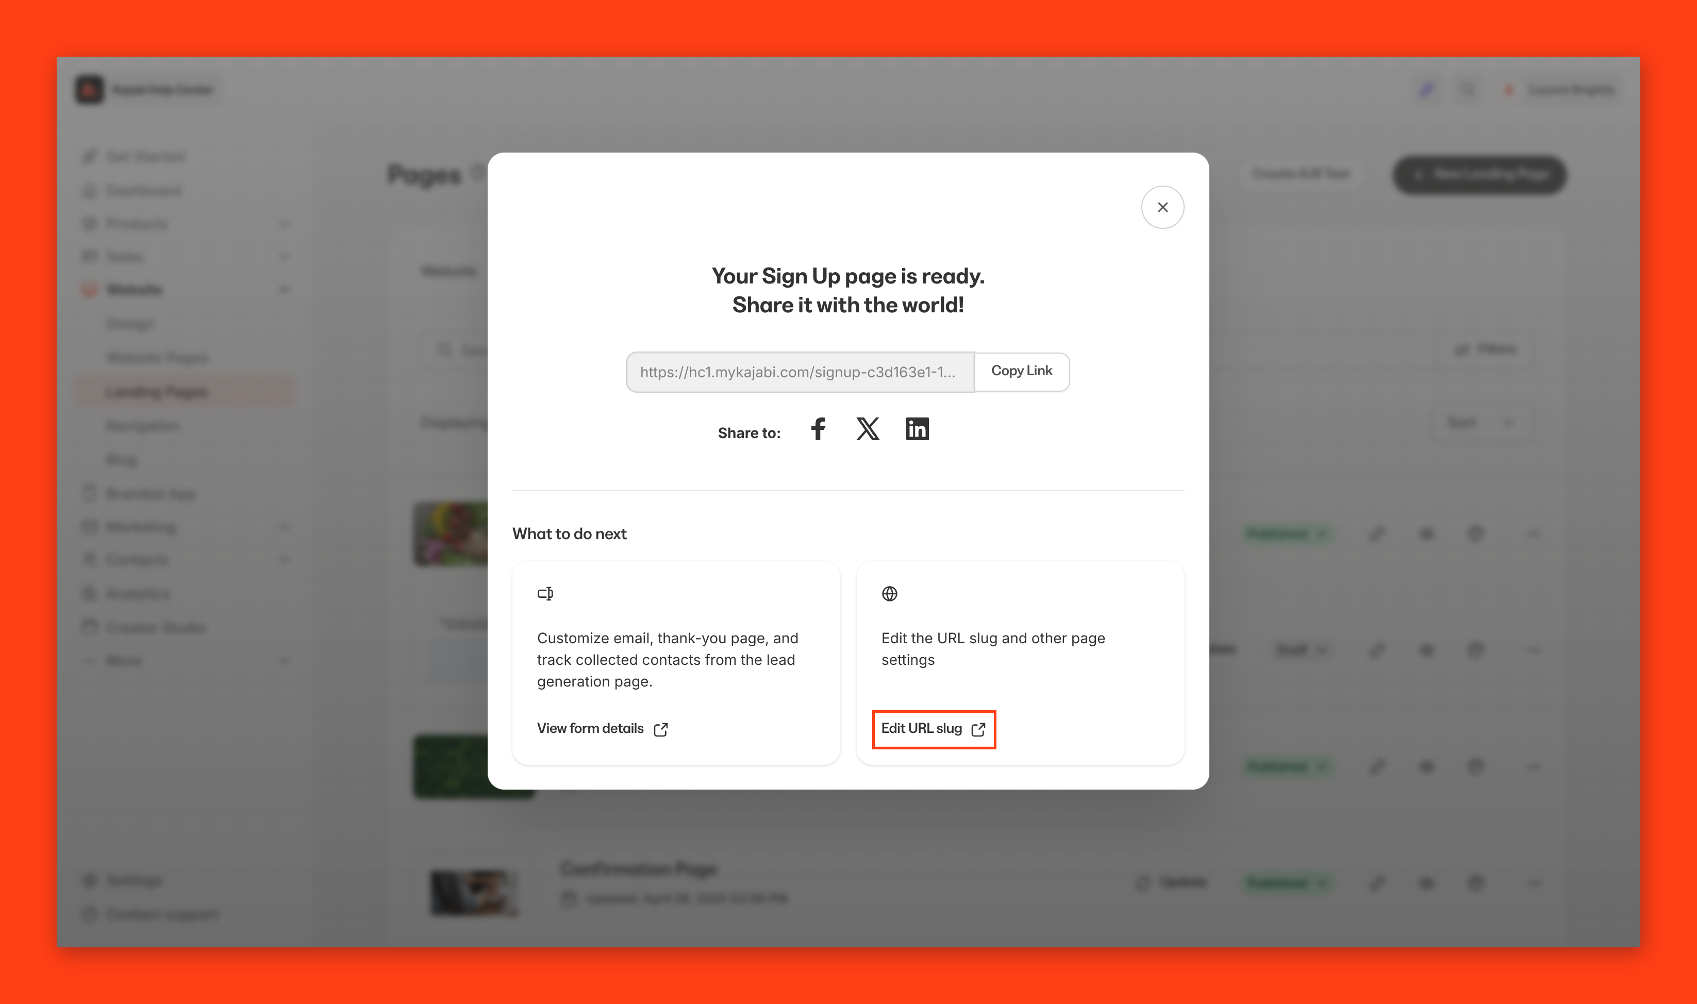Click external link icon beside Edit URL slug

(978, 729)
